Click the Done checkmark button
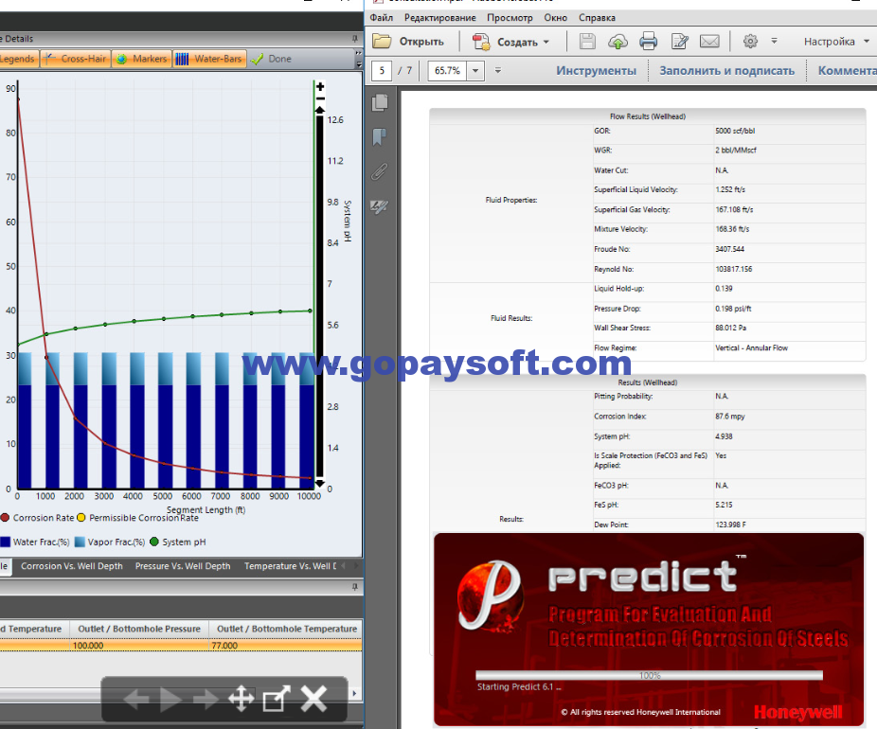This screenshot has width=877, height=729. (271, 59)
